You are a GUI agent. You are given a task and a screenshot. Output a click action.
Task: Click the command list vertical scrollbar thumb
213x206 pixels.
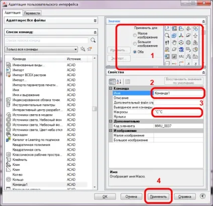coord(94,109)
